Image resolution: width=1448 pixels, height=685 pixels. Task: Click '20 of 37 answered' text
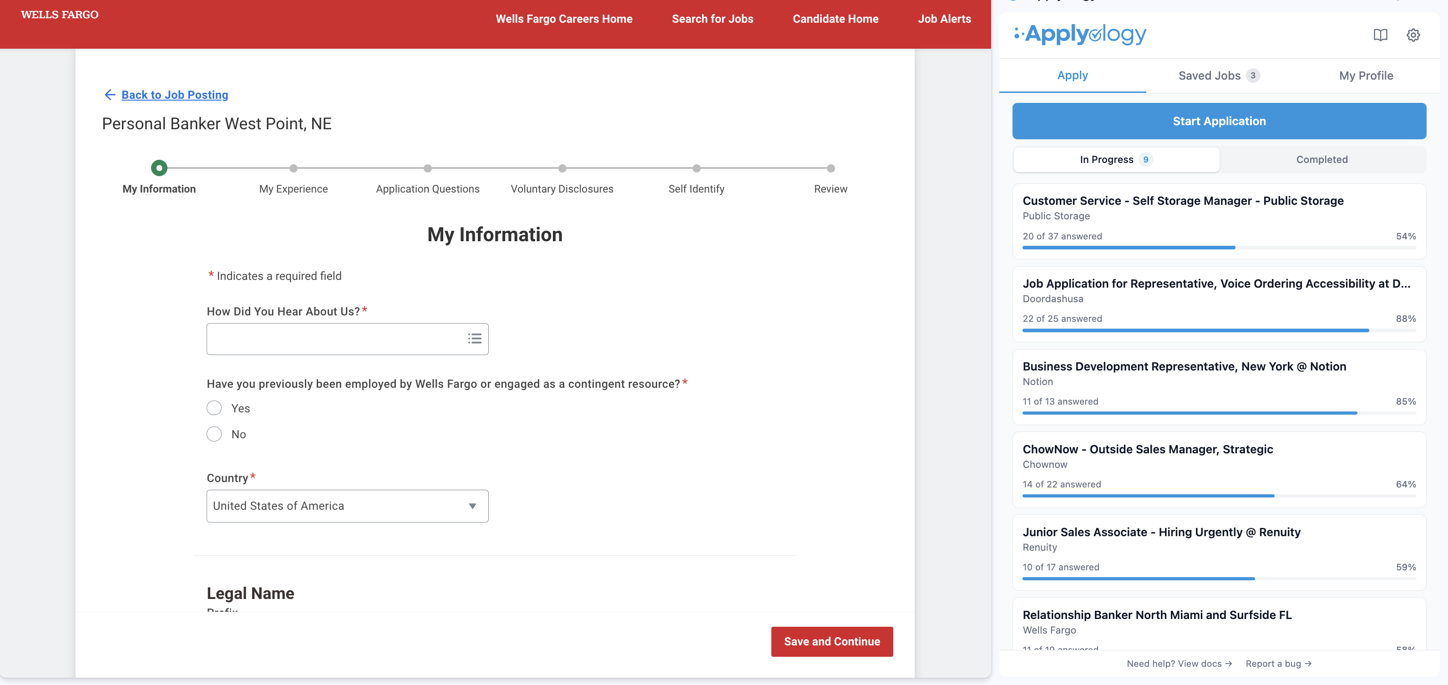1062,236
